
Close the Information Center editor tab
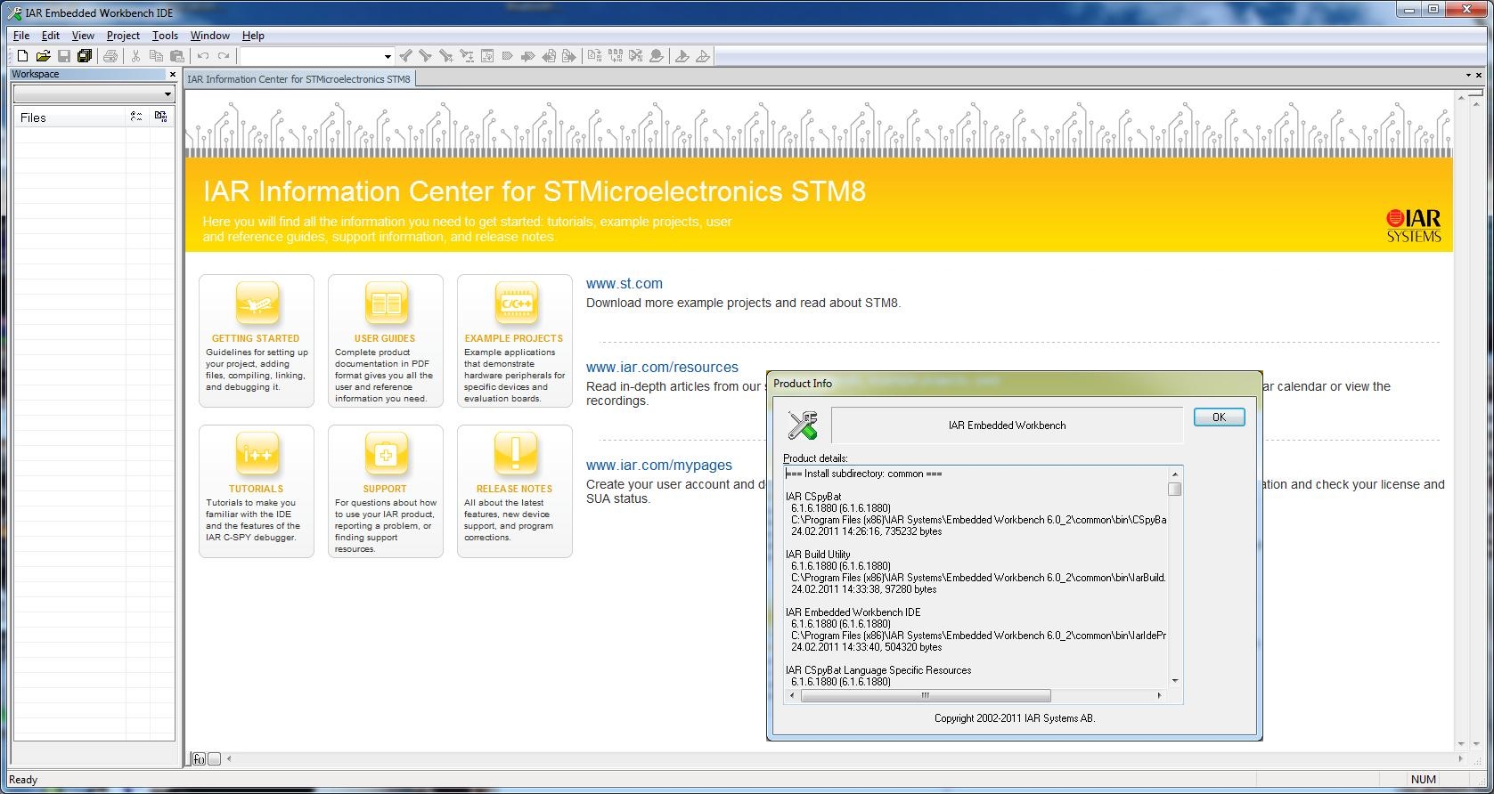pyautogui.click(x=1479, y=75)
